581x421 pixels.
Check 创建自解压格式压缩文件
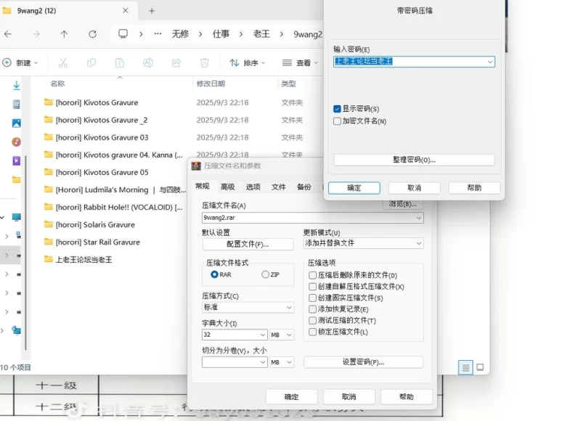(312, 287)
